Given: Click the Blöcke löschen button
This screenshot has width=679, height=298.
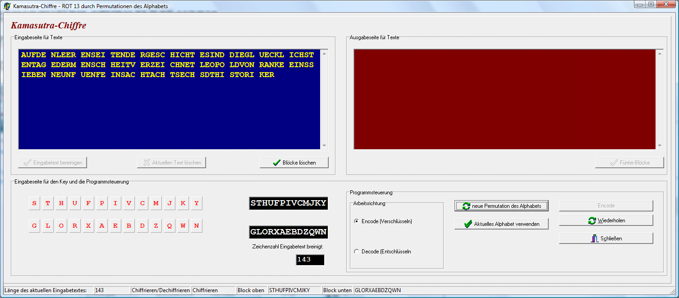Looking at the screenshot, I should [294, 163].
